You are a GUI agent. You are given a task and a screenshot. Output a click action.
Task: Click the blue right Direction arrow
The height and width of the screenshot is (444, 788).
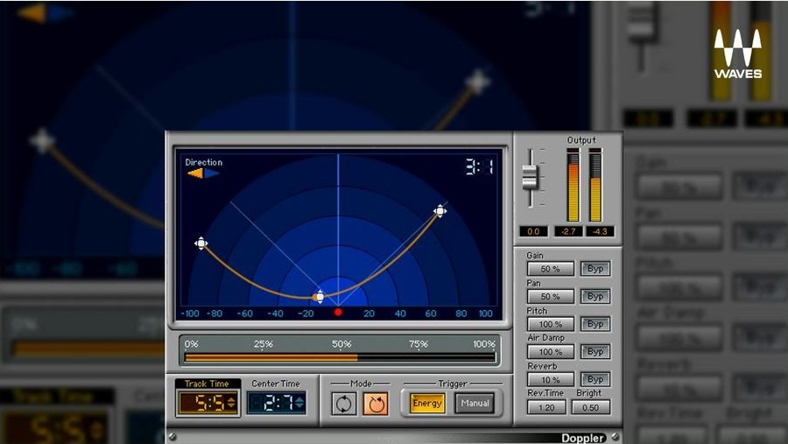pos(212,173)
